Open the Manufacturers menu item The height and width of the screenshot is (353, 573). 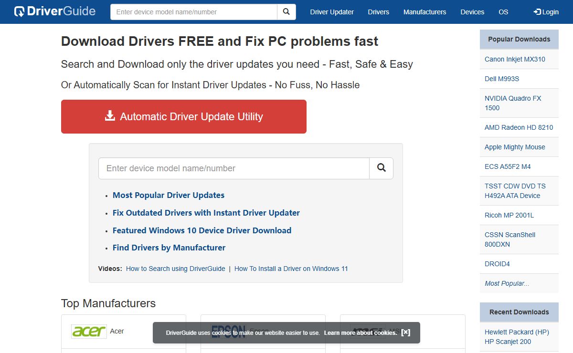click(424, 12)
